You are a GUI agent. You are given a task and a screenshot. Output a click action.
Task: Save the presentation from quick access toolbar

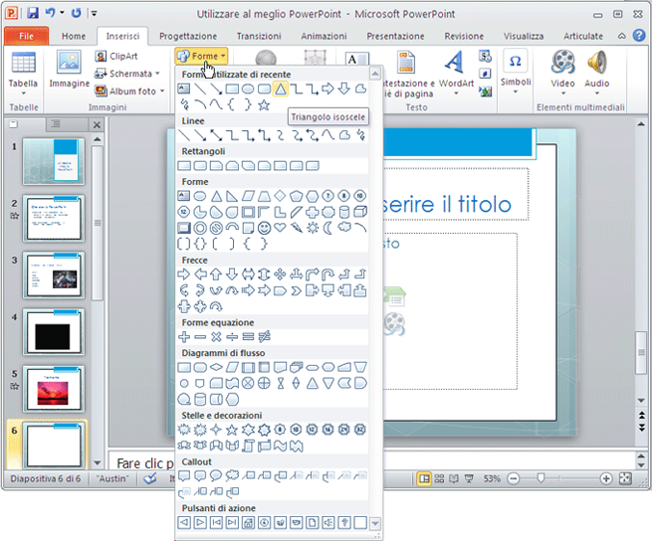tap(33, 13)
